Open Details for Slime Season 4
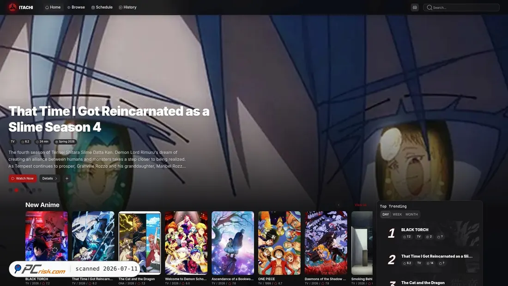 49,178
